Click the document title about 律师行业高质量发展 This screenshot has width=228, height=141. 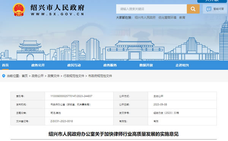tap(113, 134)
